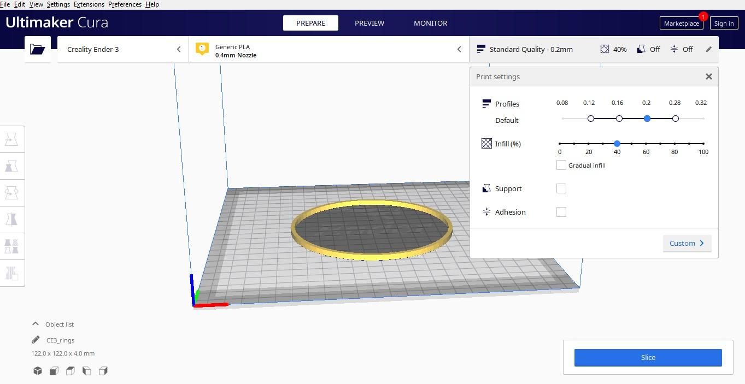Select the Rotate tool in left toolbar
Image resolution: width=745 pixels, height=384 pixels.
click(11, 193)
